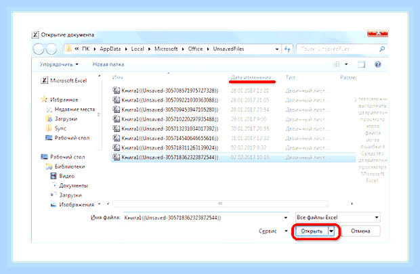
Task: Click the Excel icon in the dialog title
Action: pyautogui.click(x=35, y=35)
